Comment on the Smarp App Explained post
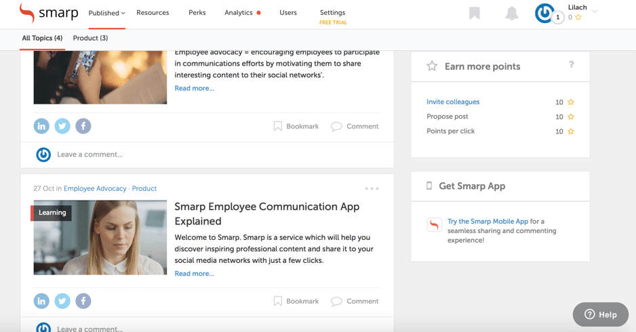 355,302
